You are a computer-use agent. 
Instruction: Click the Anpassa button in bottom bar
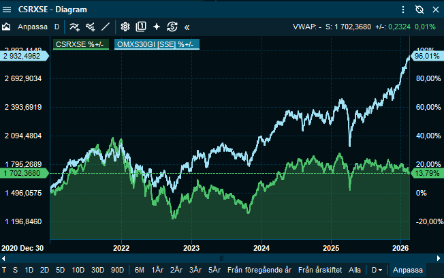pos(408,270)
